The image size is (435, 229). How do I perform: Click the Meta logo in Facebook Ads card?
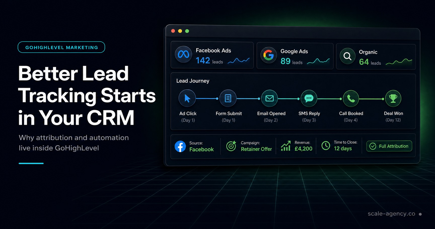[x=184, y=54]
